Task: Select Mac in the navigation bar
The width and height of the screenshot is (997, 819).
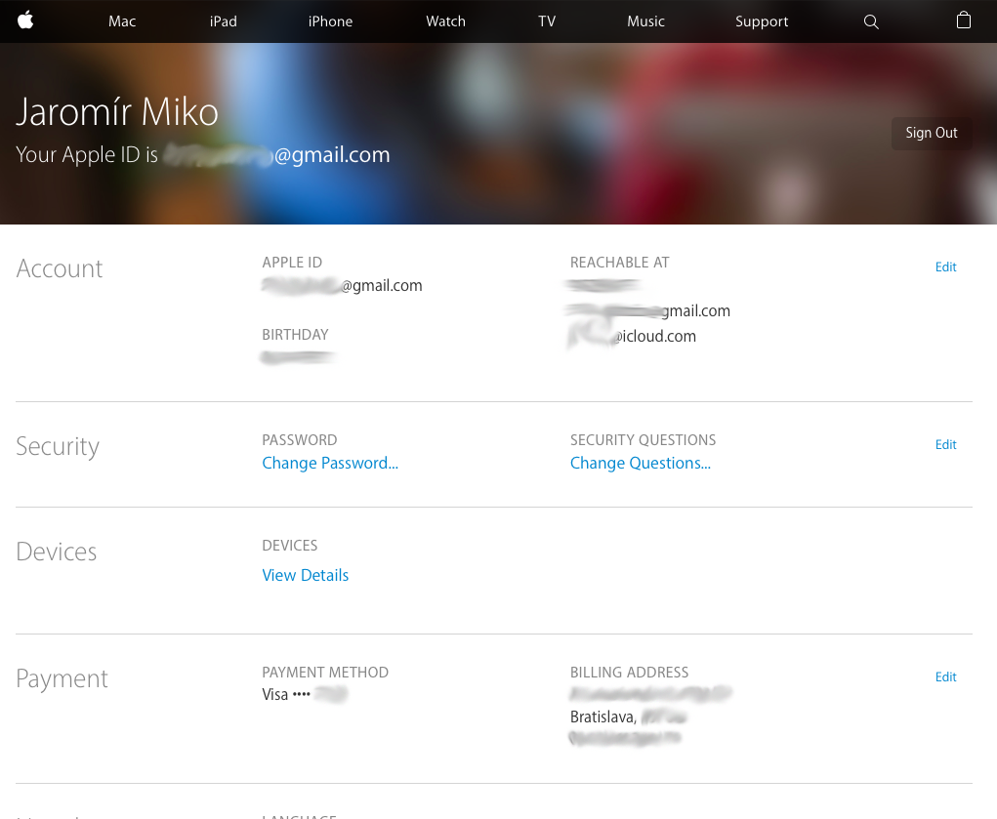Action: click(121, 20)
